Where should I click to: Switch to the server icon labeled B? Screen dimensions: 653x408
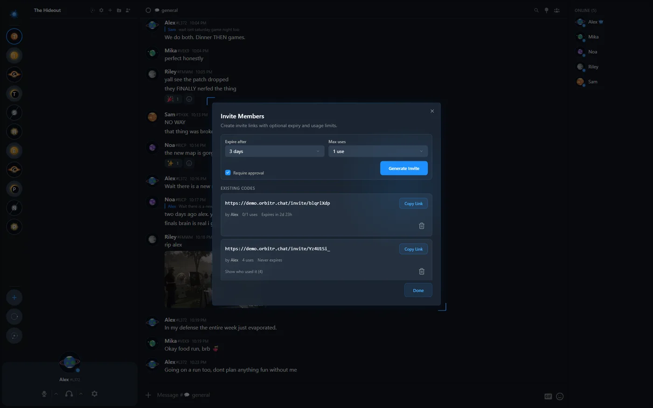pyautogui.click(x=14, y=151)
